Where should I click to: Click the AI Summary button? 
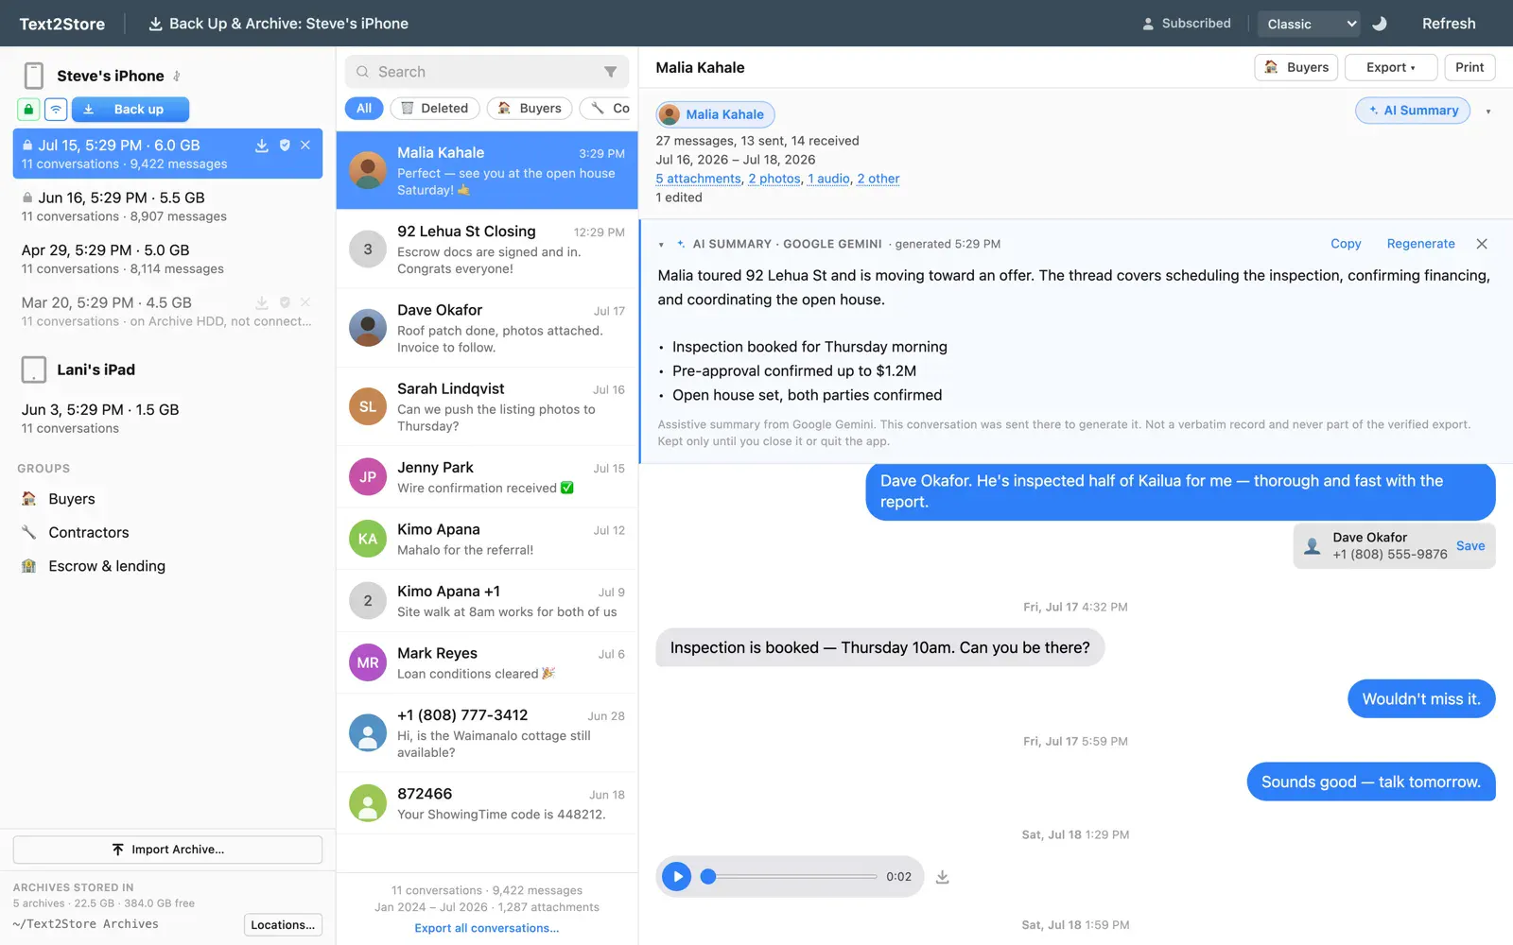tap(1413, 111)
